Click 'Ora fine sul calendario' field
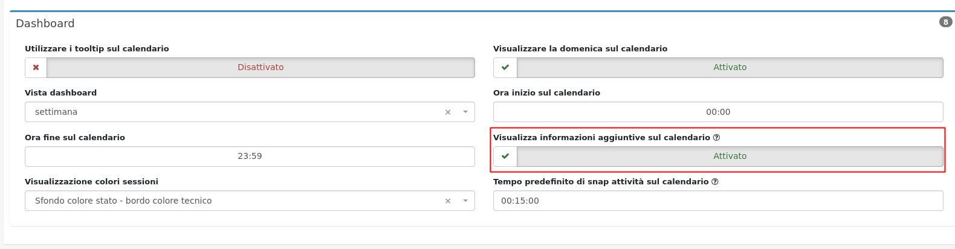This screenshot has width=955, height=249. (249, 157)
